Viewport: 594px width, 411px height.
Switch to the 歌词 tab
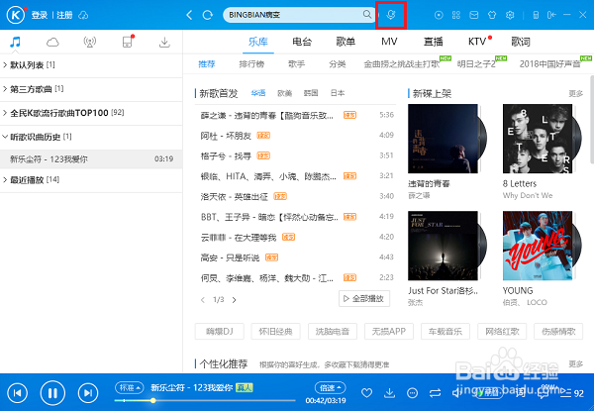521,42
